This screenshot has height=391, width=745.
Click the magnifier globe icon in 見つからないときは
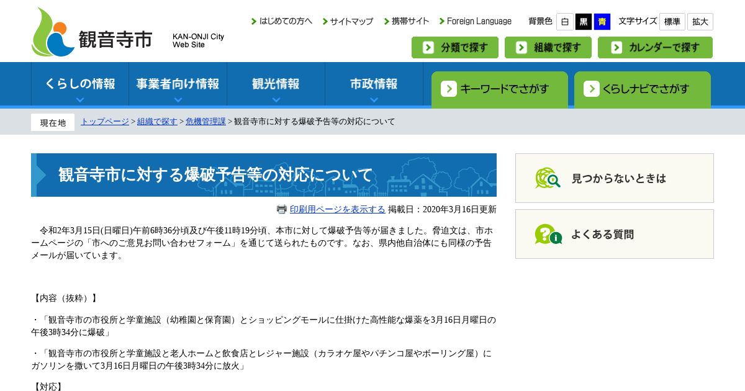point(548,178)
